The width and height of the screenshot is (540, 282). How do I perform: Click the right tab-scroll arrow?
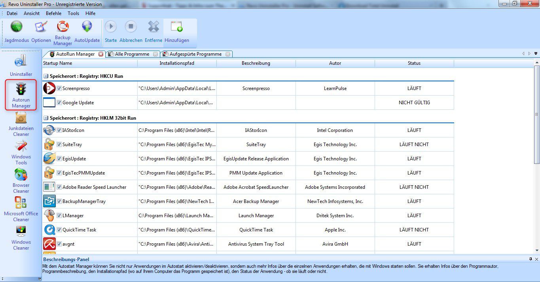529,53
